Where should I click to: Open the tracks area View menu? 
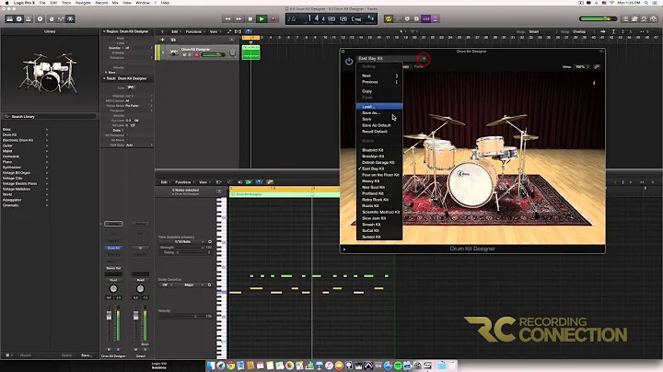[214, 31]
